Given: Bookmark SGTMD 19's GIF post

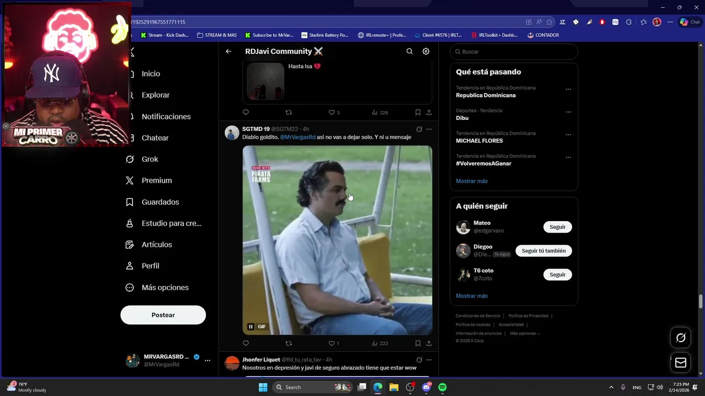Looking at the screenshot, I should [418, 343].
